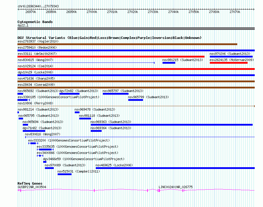
Task: Open nsv965795 (Sudmant2013) label
Action: pyautogui.click(x=39, y=116)
